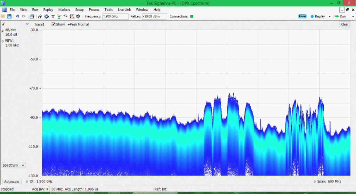The image size is (356, 194).
Task: Open the Markers menu
Action: coord(64,9)
